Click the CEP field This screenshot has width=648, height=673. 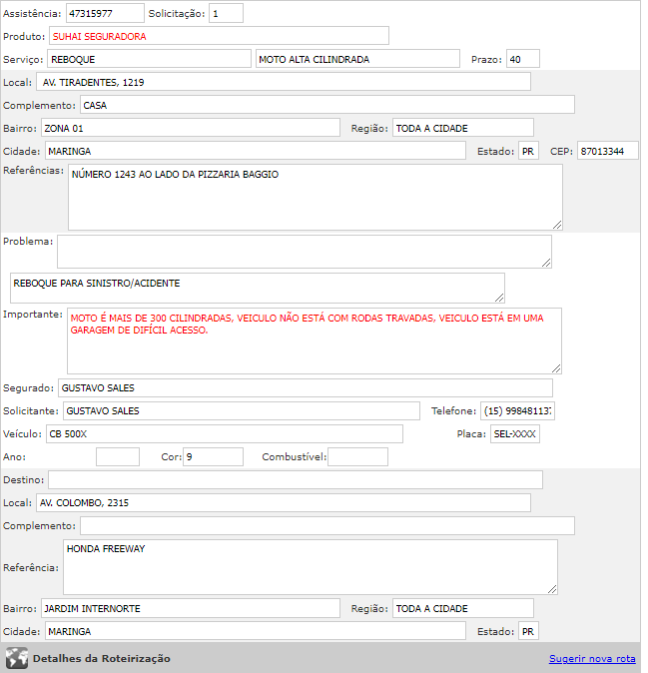coord(607,151)
